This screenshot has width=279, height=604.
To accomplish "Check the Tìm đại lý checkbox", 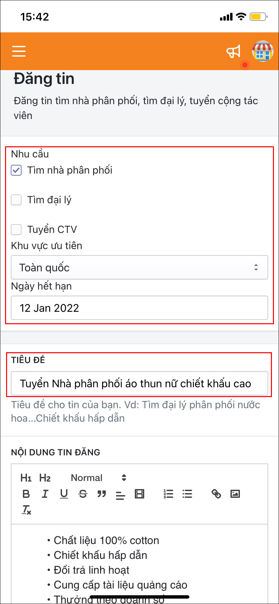I will click(x=16, y=200).
